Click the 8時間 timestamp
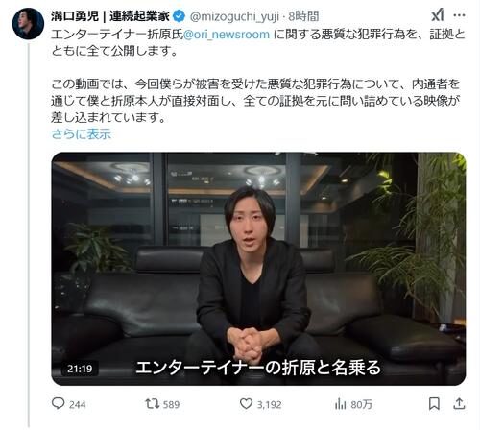480x430 pixels. pyautogui.click(x=303, y=16)
